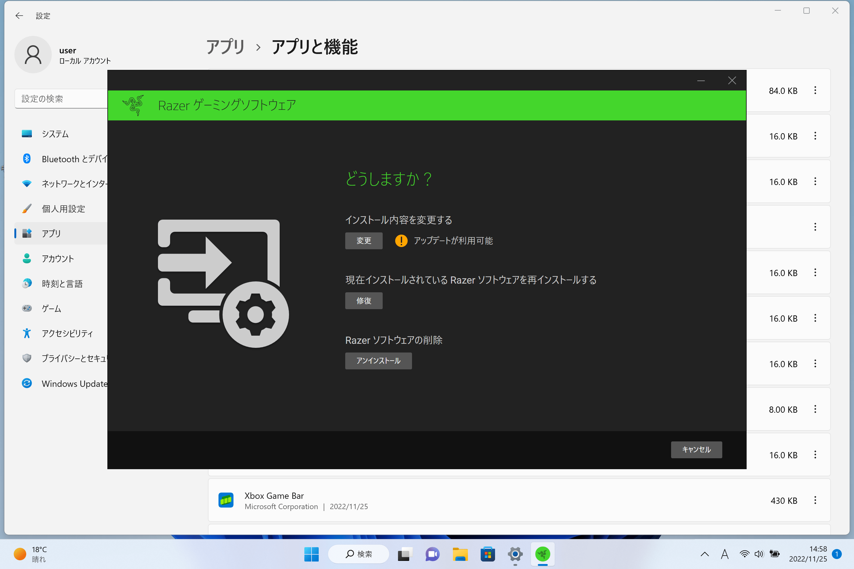Click the back arrow in Settings
This screenshot has height=569, width=854.
coord(19,16)
